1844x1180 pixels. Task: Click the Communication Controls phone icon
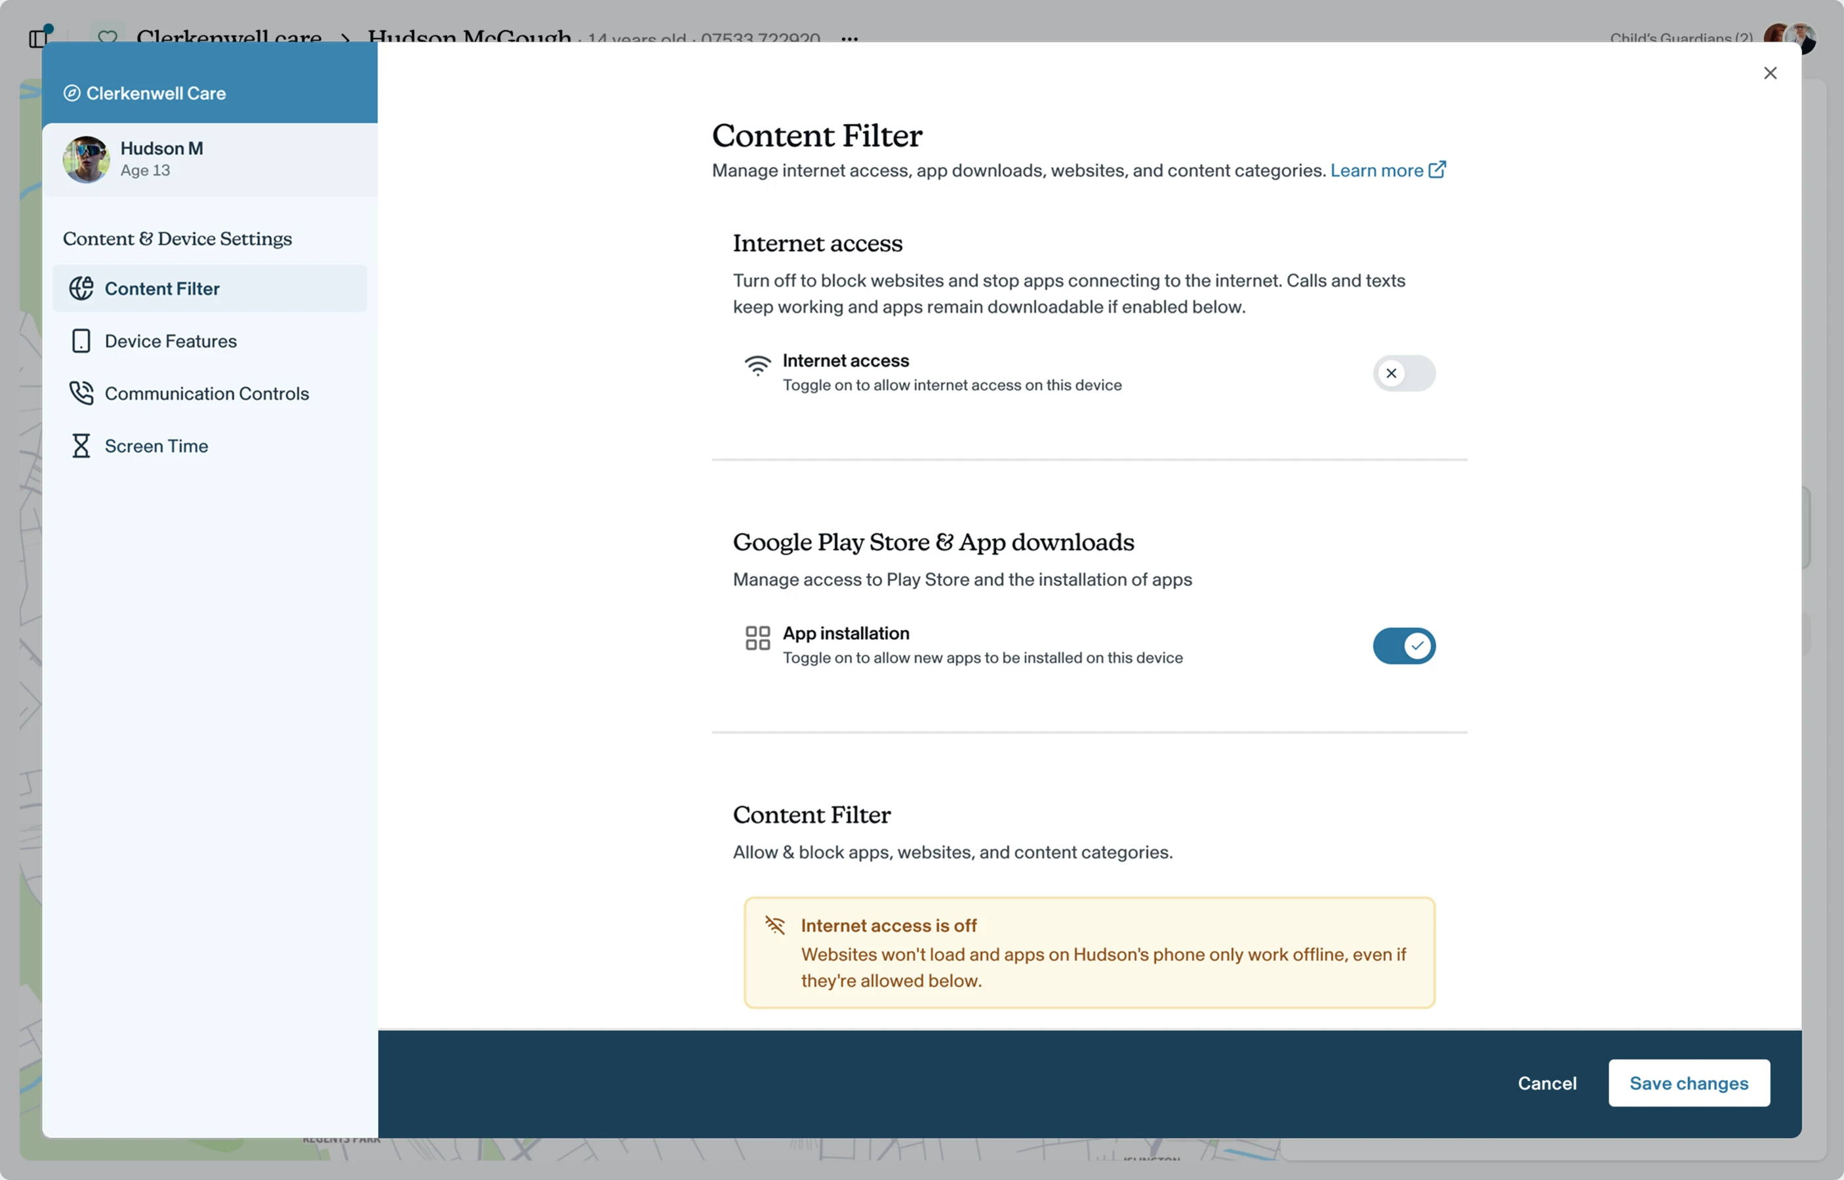coord(81,393)
